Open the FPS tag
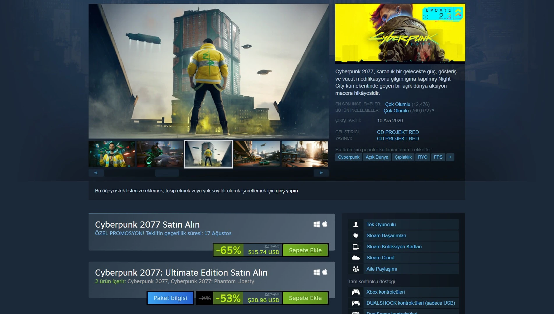 [438, 157]
